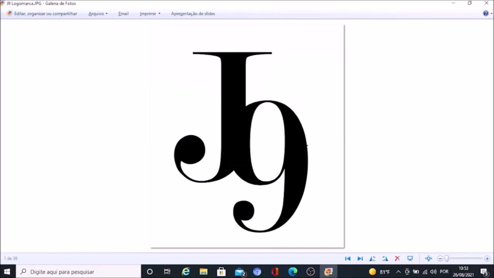Viewport: 494px width, 278px height.
Task: Open the weather widget showing 81°F
Action: pos(379,272)
